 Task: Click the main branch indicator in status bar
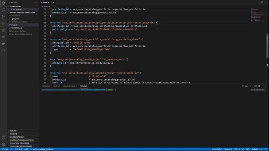(x=5, y=149)
